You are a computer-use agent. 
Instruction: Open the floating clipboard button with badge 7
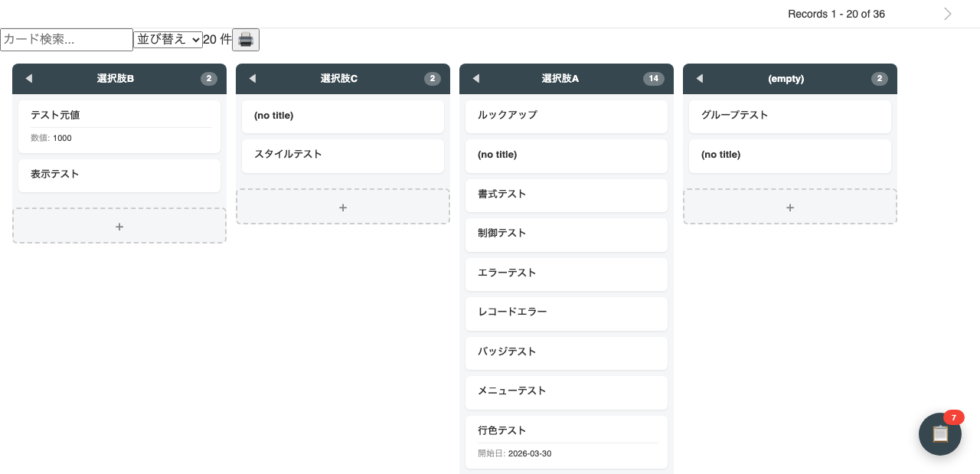point(940,434)
